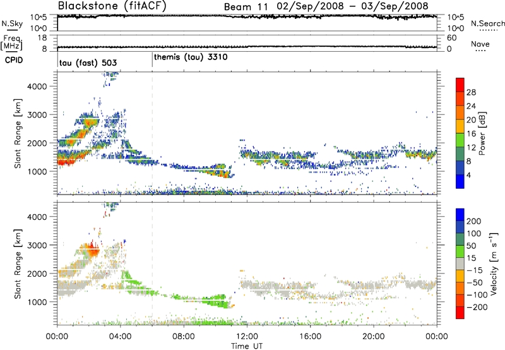Image resolution: width=505 pixels, height=350 pixels.
Task: Click the "−100" Velocity colorbar label
Action: pyautogui.click(x=477, y=295)
